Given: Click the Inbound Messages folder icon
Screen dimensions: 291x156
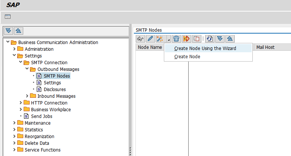Looking at the screenshot, I should [33, 96].
